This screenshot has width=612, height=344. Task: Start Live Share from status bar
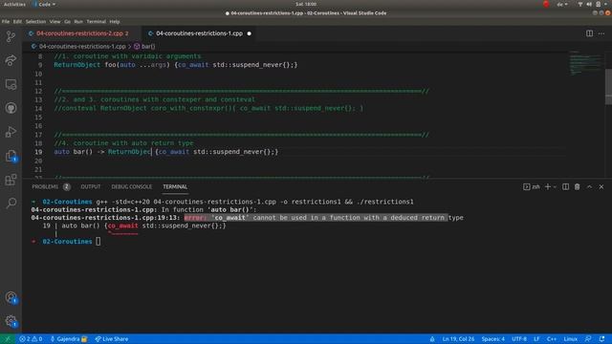(x=112, y=339)
